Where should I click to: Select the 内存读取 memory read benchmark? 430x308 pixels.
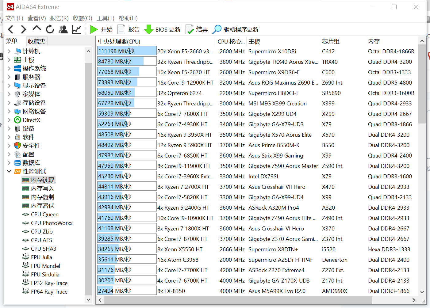tap(38, 180)
